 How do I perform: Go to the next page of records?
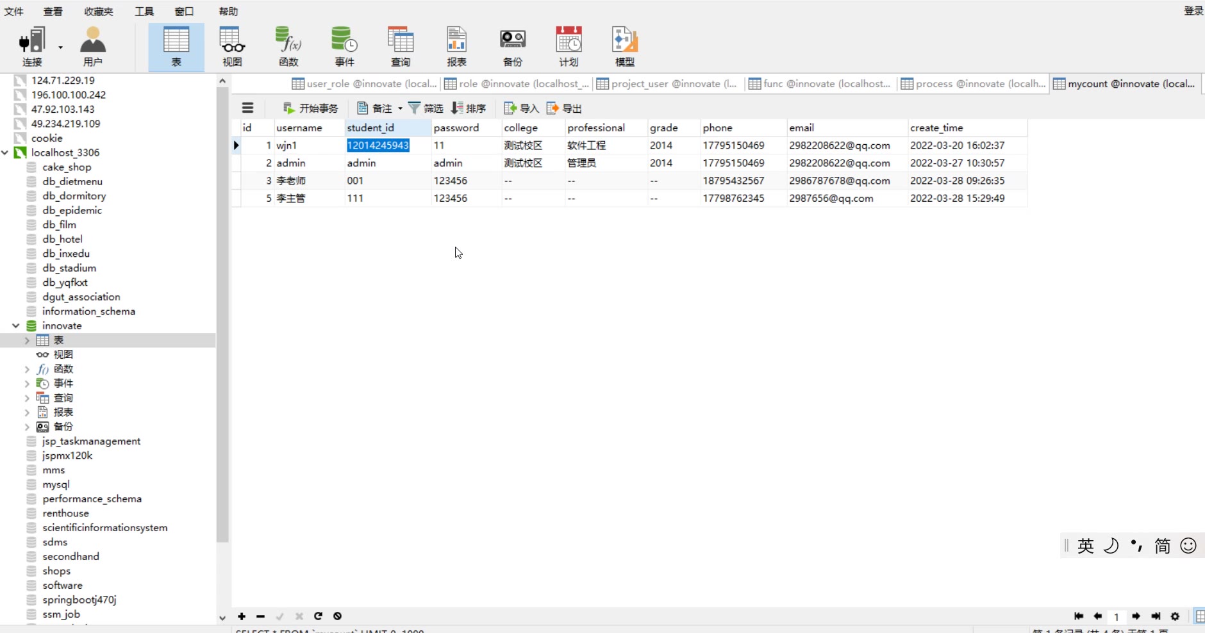[x=1136, y=616]
